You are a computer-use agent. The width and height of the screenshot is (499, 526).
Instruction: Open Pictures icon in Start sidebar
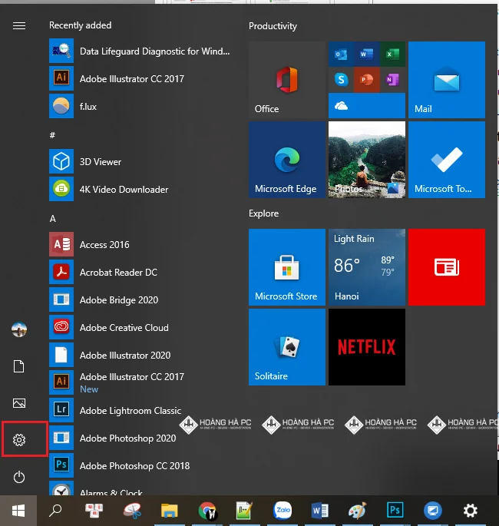(19, 403)
